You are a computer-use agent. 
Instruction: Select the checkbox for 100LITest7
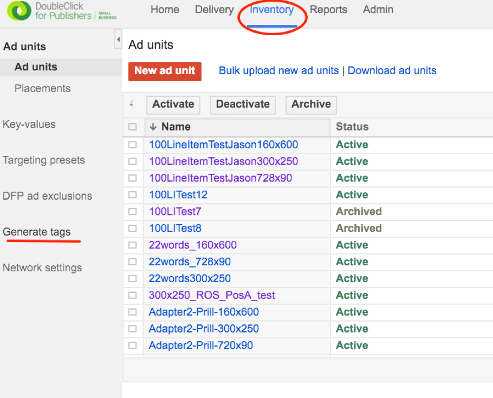pyautogui.click(x=133, y=212)
